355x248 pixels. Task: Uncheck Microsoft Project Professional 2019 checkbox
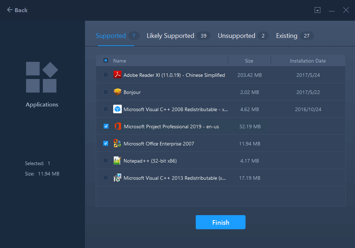click(106, 126)
